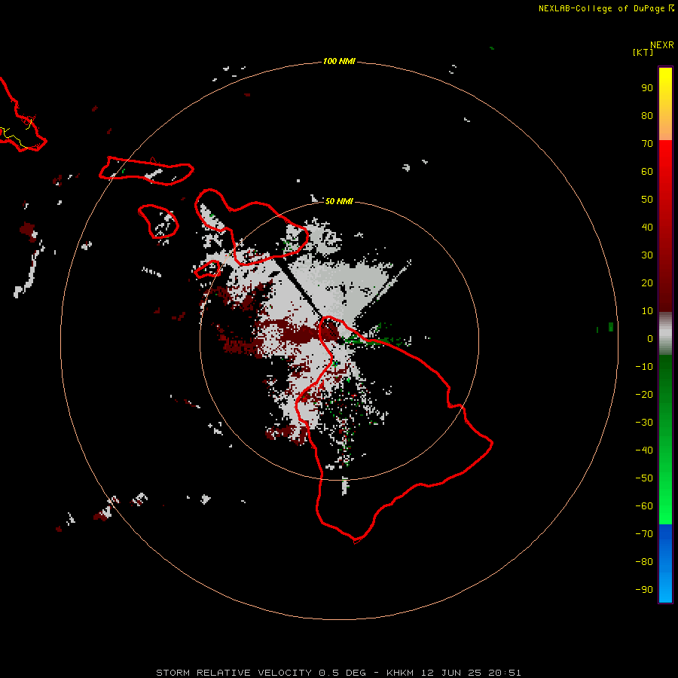Select the positive 50 kt scale label
Viewport: 678px width, 678px height.
point(647,200)
